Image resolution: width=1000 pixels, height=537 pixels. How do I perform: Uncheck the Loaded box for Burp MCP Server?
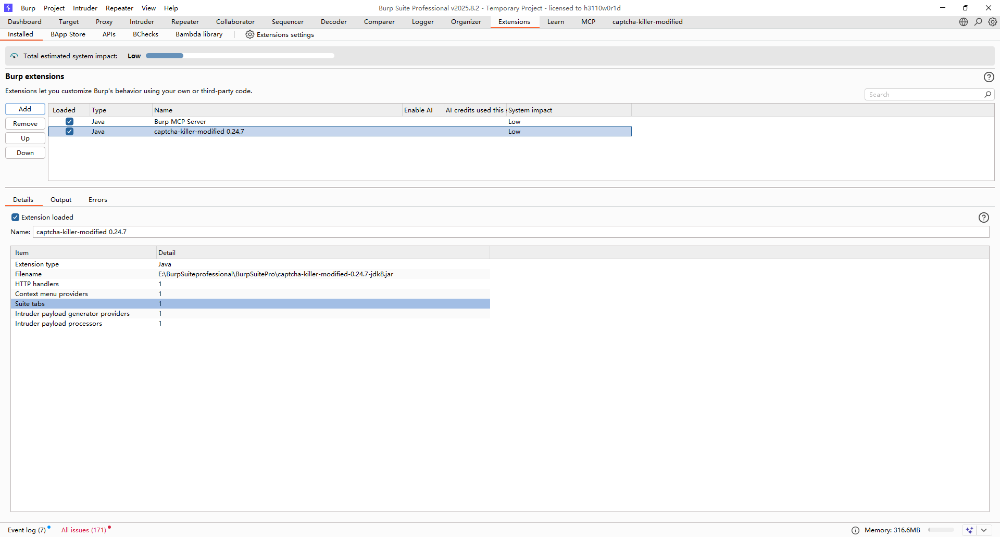(69, 122)
